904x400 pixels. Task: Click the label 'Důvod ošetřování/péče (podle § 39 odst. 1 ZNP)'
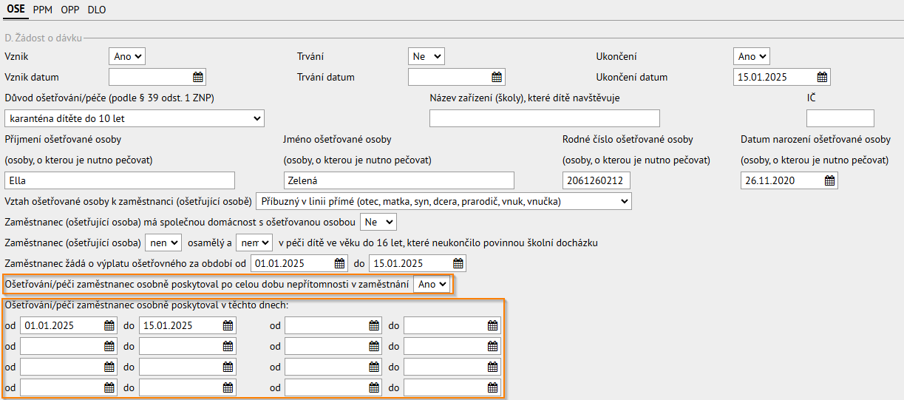point(109,98)
